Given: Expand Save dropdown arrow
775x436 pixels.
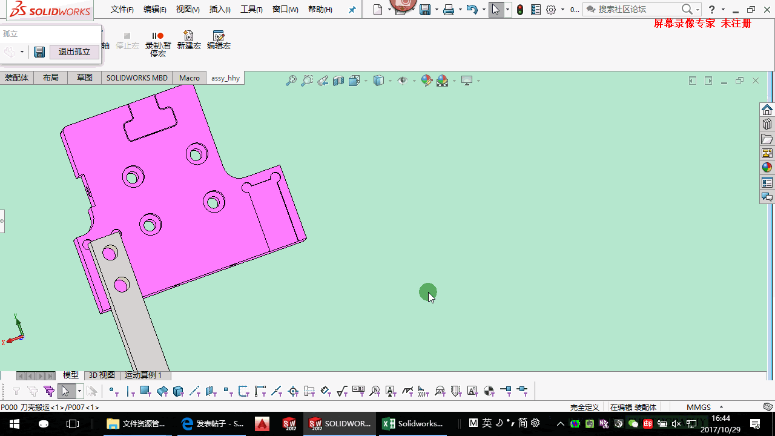Looking at the screenshot, I should 435,10.
